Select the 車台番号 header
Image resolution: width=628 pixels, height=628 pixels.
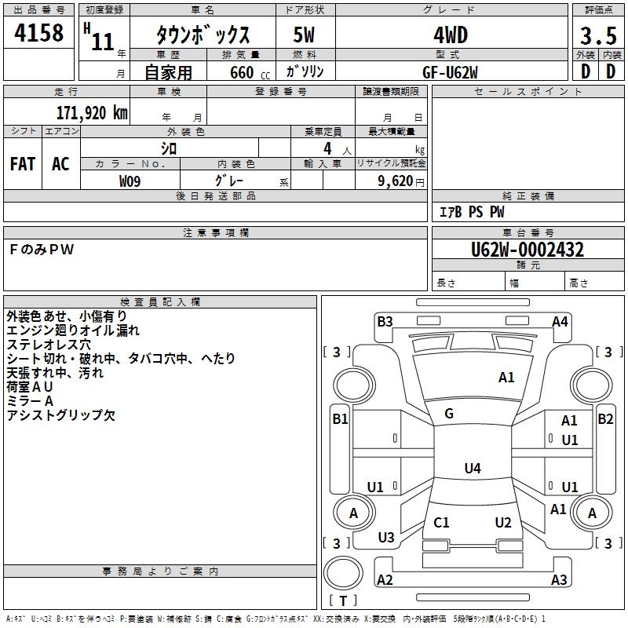coord(528,232)
